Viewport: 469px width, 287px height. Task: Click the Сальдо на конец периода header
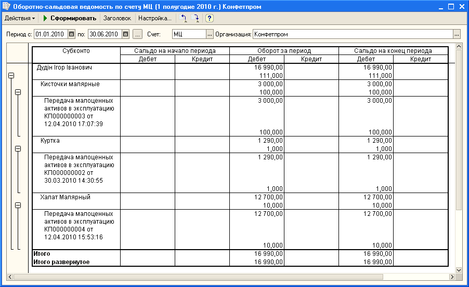click(393, 51)
